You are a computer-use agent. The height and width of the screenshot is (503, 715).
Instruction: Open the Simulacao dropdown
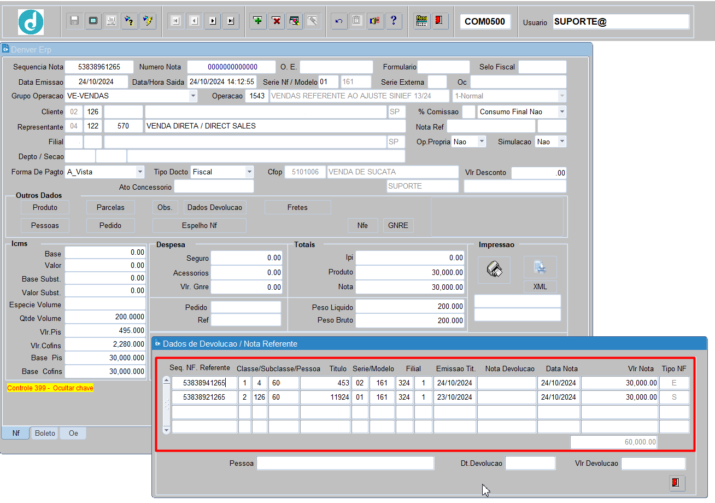(x=562, y=142)
